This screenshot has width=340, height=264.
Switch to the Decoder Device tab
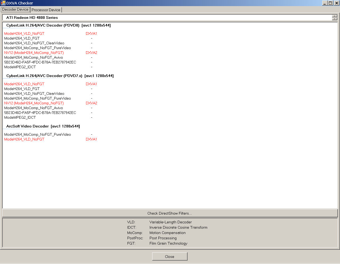pos(15,10)
